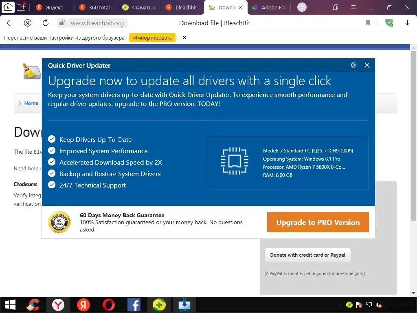Open CCleaner from the taskbar
Image resolution: width=417 pixels, height=313 pixels.
pos(33,305)
